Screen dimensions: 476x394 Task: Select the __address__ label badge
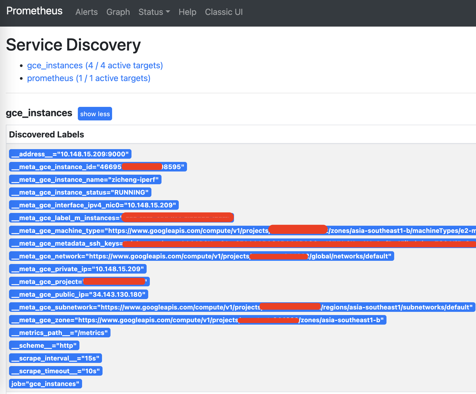[x=70, y=154]
